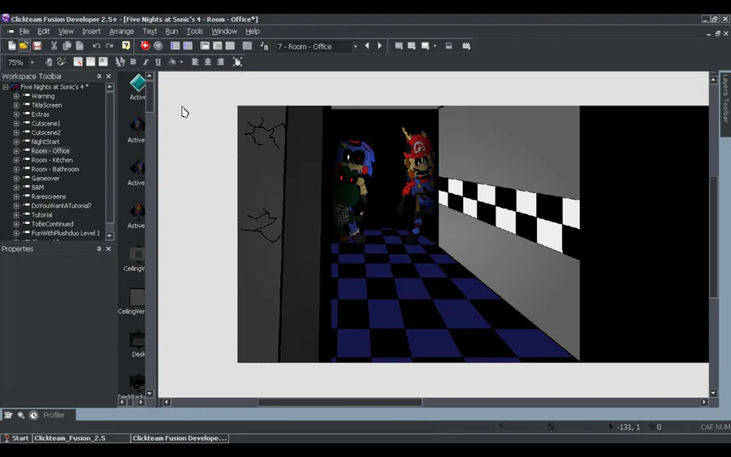731x457 pixels.
Task: Click Run Application icon
Action: 412,45
